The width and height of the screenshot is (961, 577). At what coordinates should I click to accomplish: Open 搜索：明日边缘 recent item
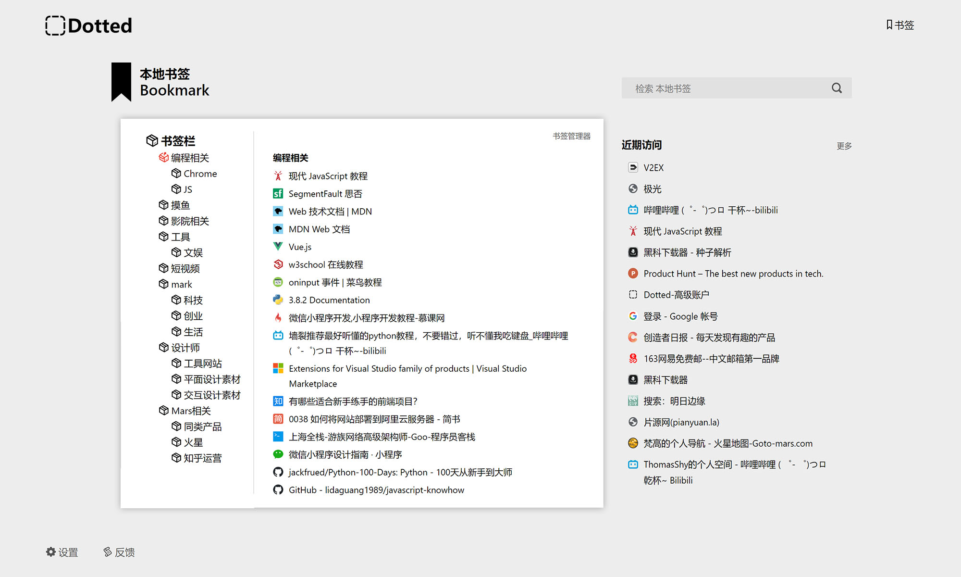tap(675, 401)
